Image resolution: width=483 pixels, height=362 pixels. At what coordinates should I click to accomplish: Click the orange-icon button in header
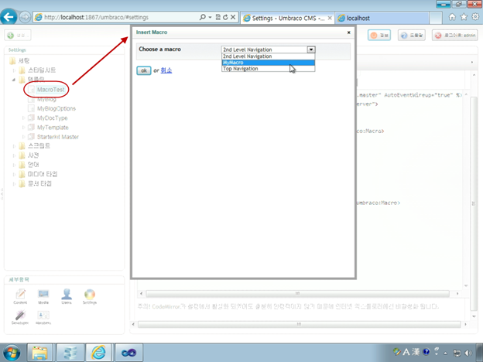pos(379,36)
